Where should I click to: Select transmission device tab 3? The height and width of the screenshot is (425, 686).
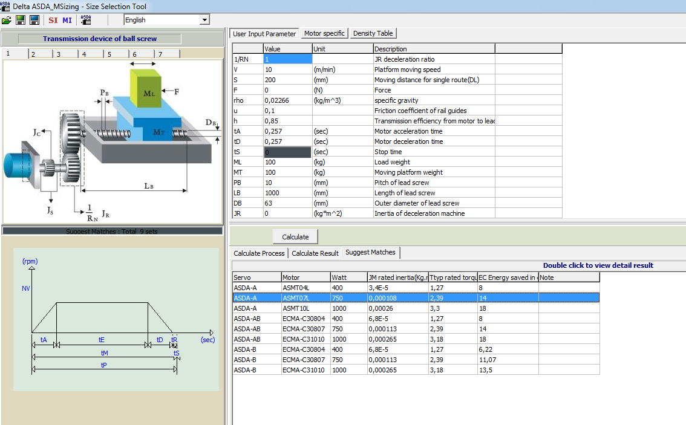[x=66, y=54]
